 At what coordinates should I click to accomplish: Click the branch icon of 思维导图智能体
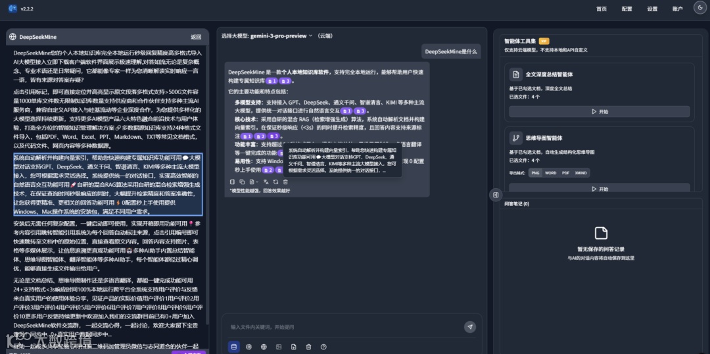point(516,138)
